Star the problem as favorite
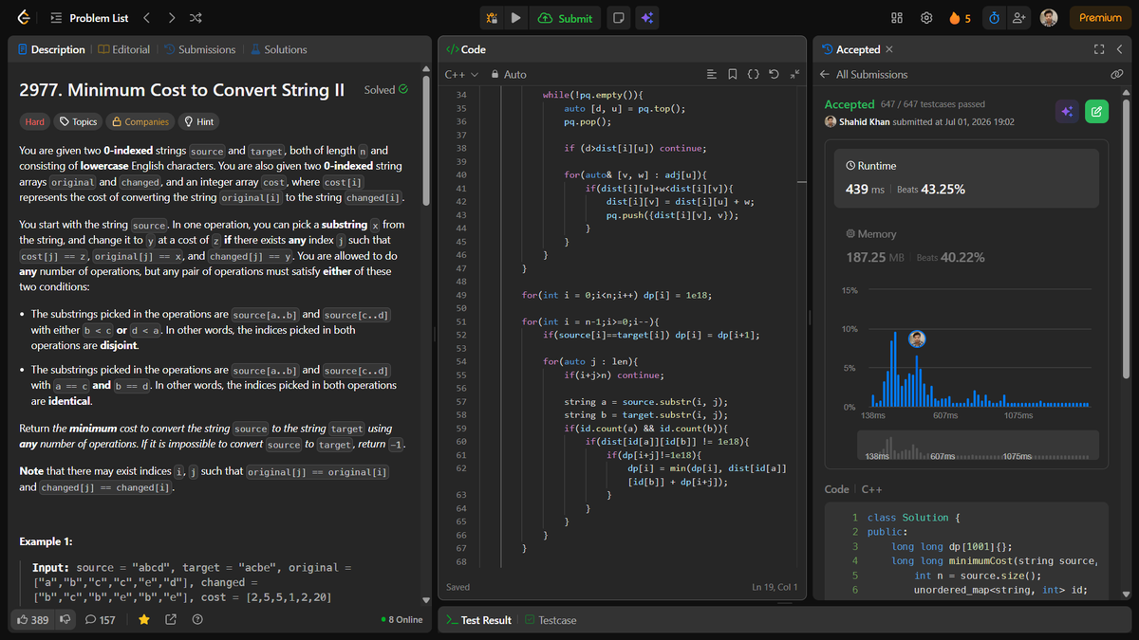The height and width of the screenshot is (640, 1139). pos(144,619)
